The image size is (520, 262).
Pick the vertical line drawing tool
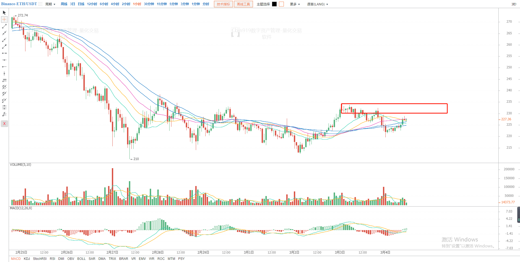[4, 74]
